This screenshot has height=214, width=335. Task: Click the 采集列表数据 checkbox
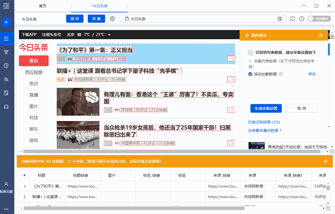(x=250, y=61)
